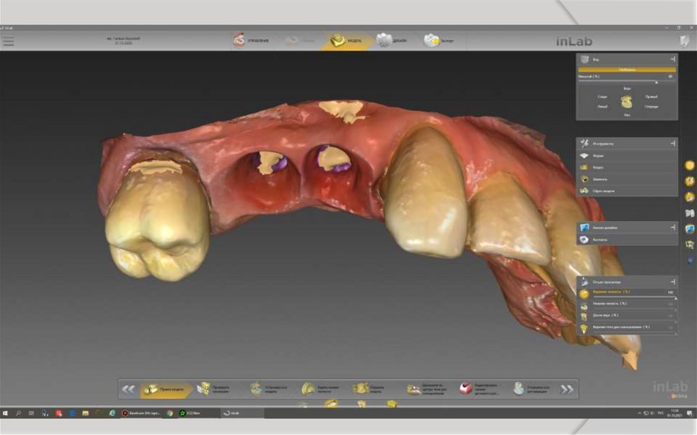Click the open-book icon in side strip
The width and height of the screenshot is (697, 435).
690,214
